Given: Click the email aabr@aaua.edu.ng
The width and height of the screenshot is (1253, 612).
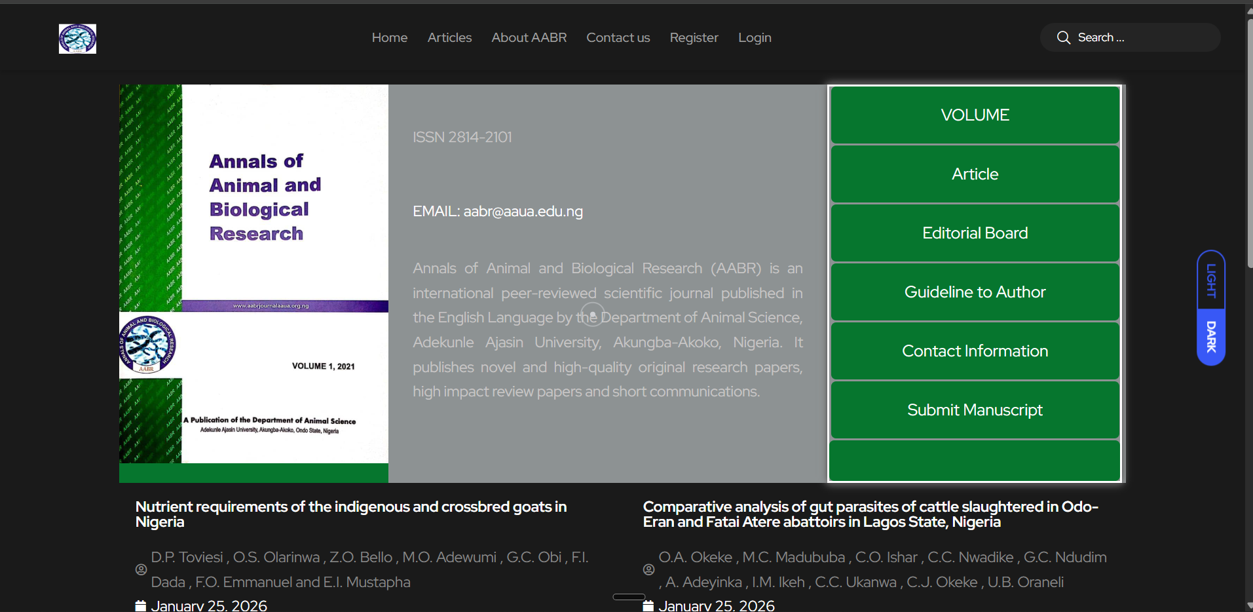Looking at the screenshot, I should [x=523, y=212].
